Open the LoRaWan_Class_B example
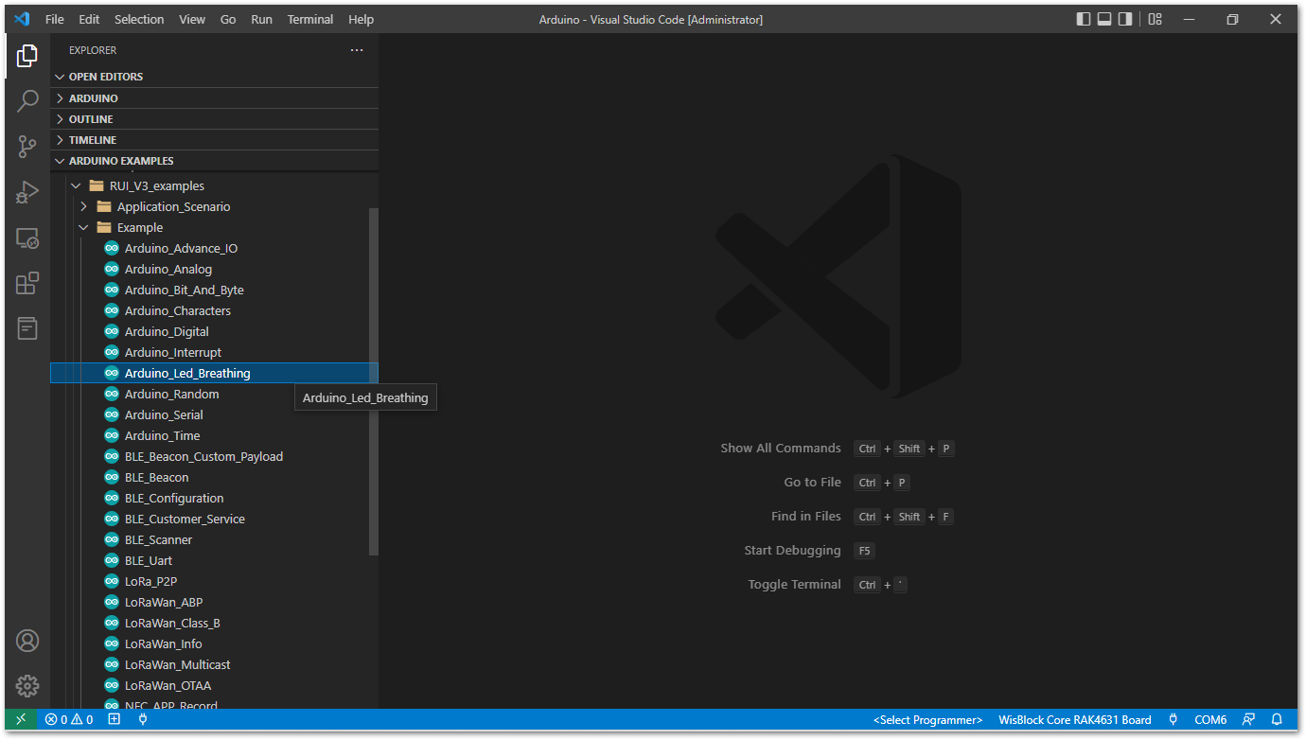 tap(214, 624)
